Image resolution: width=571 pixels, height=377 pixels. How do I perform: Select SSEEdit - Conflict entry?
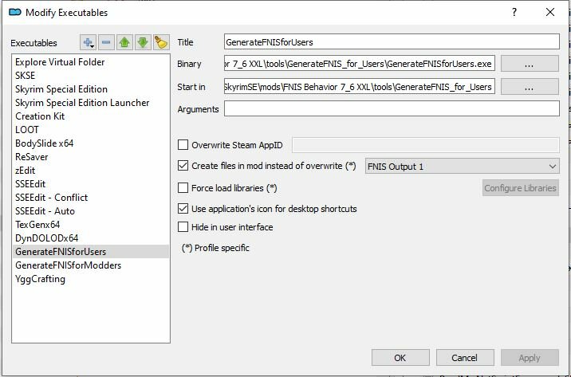(x=91, y=198)
